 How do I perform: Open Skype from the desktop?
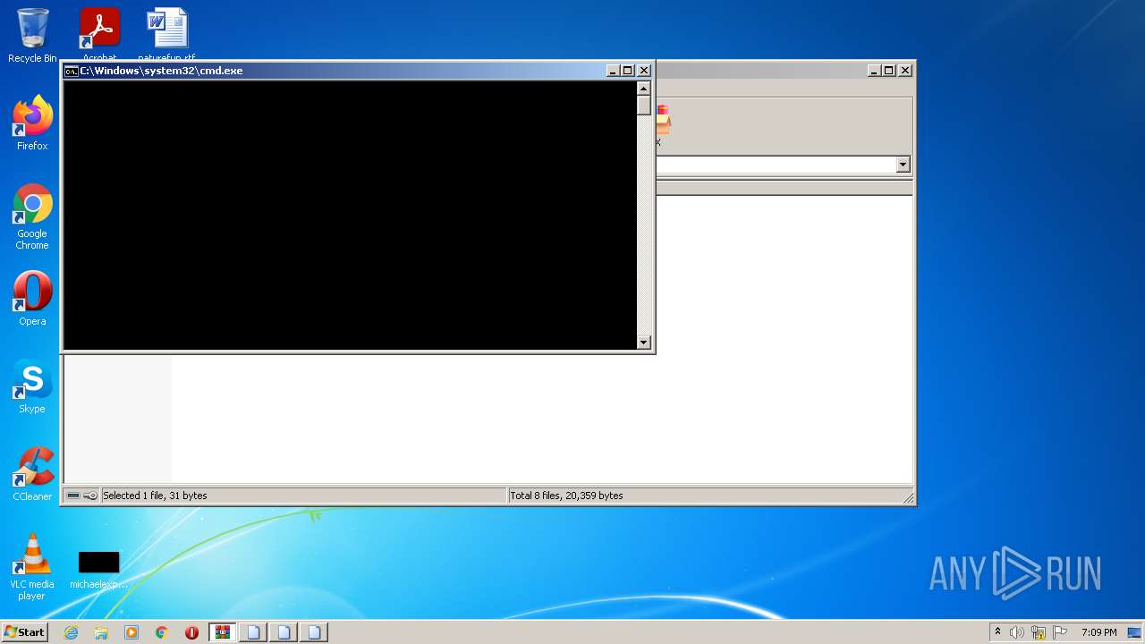click(32, 386)
